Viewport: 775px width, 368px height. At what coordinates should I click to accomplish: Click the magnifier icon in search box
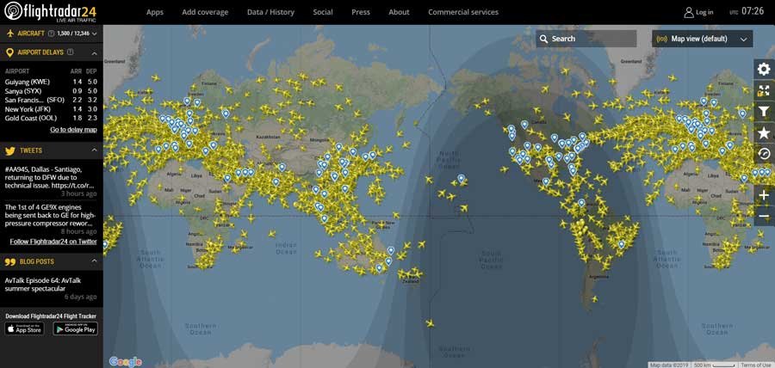coord(543,39)
